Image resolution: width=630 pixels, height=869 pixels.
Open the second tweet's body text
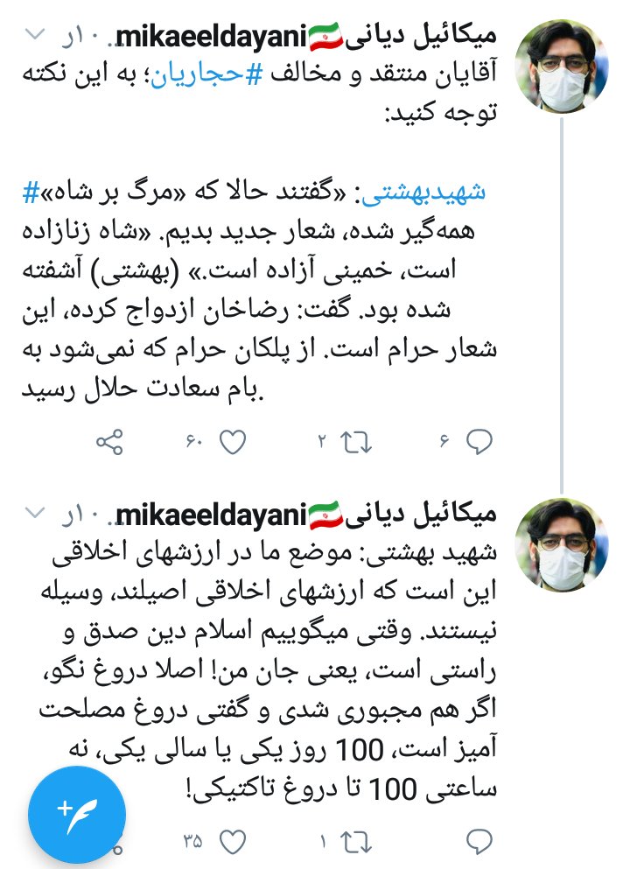pyautogui.click(x=268, y=670)
